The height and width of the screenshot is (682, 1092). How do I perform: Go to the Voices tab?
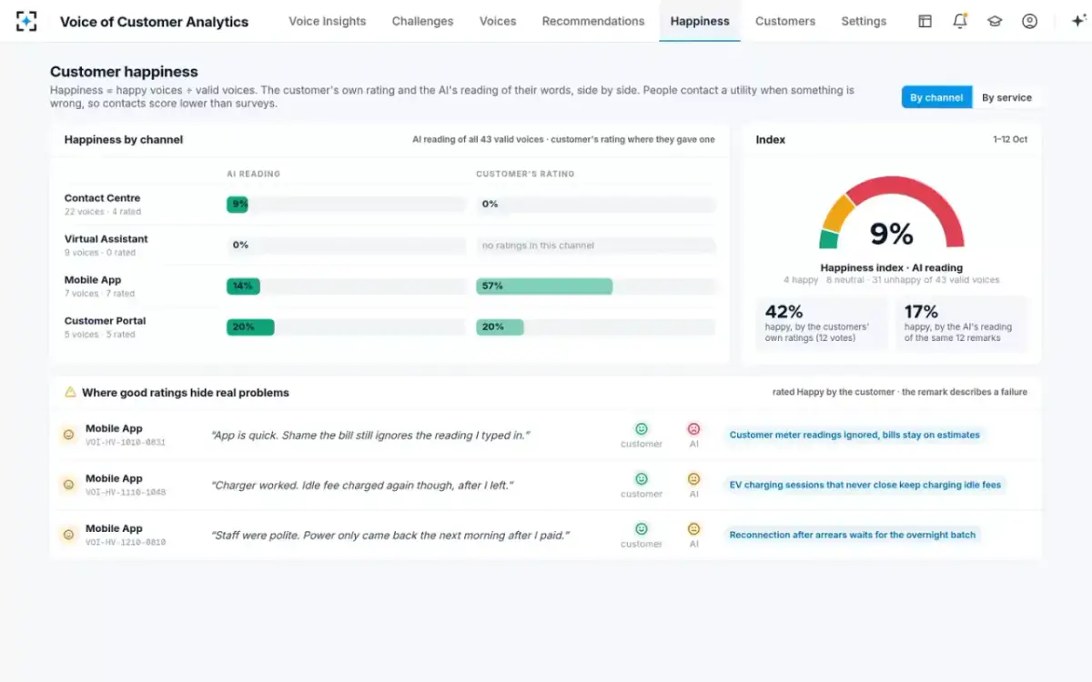click(498, 21)
